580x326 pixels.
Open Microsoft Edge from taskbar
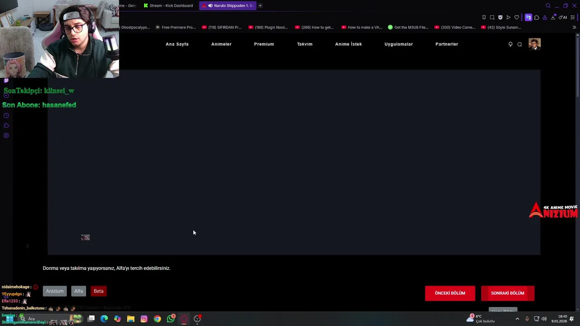pos(104,319)
